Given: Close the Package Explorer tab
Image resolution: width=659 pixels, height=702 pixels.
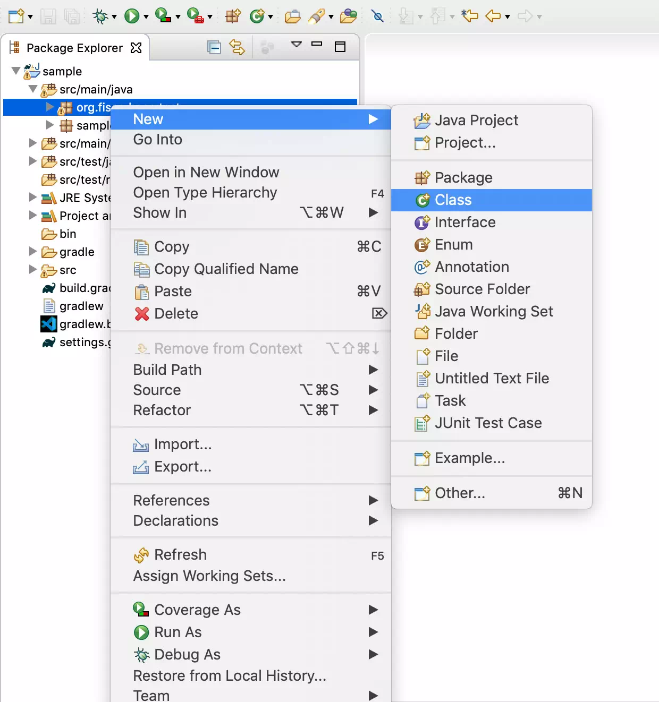Looking at the screenshot, I should click(136, 48).
